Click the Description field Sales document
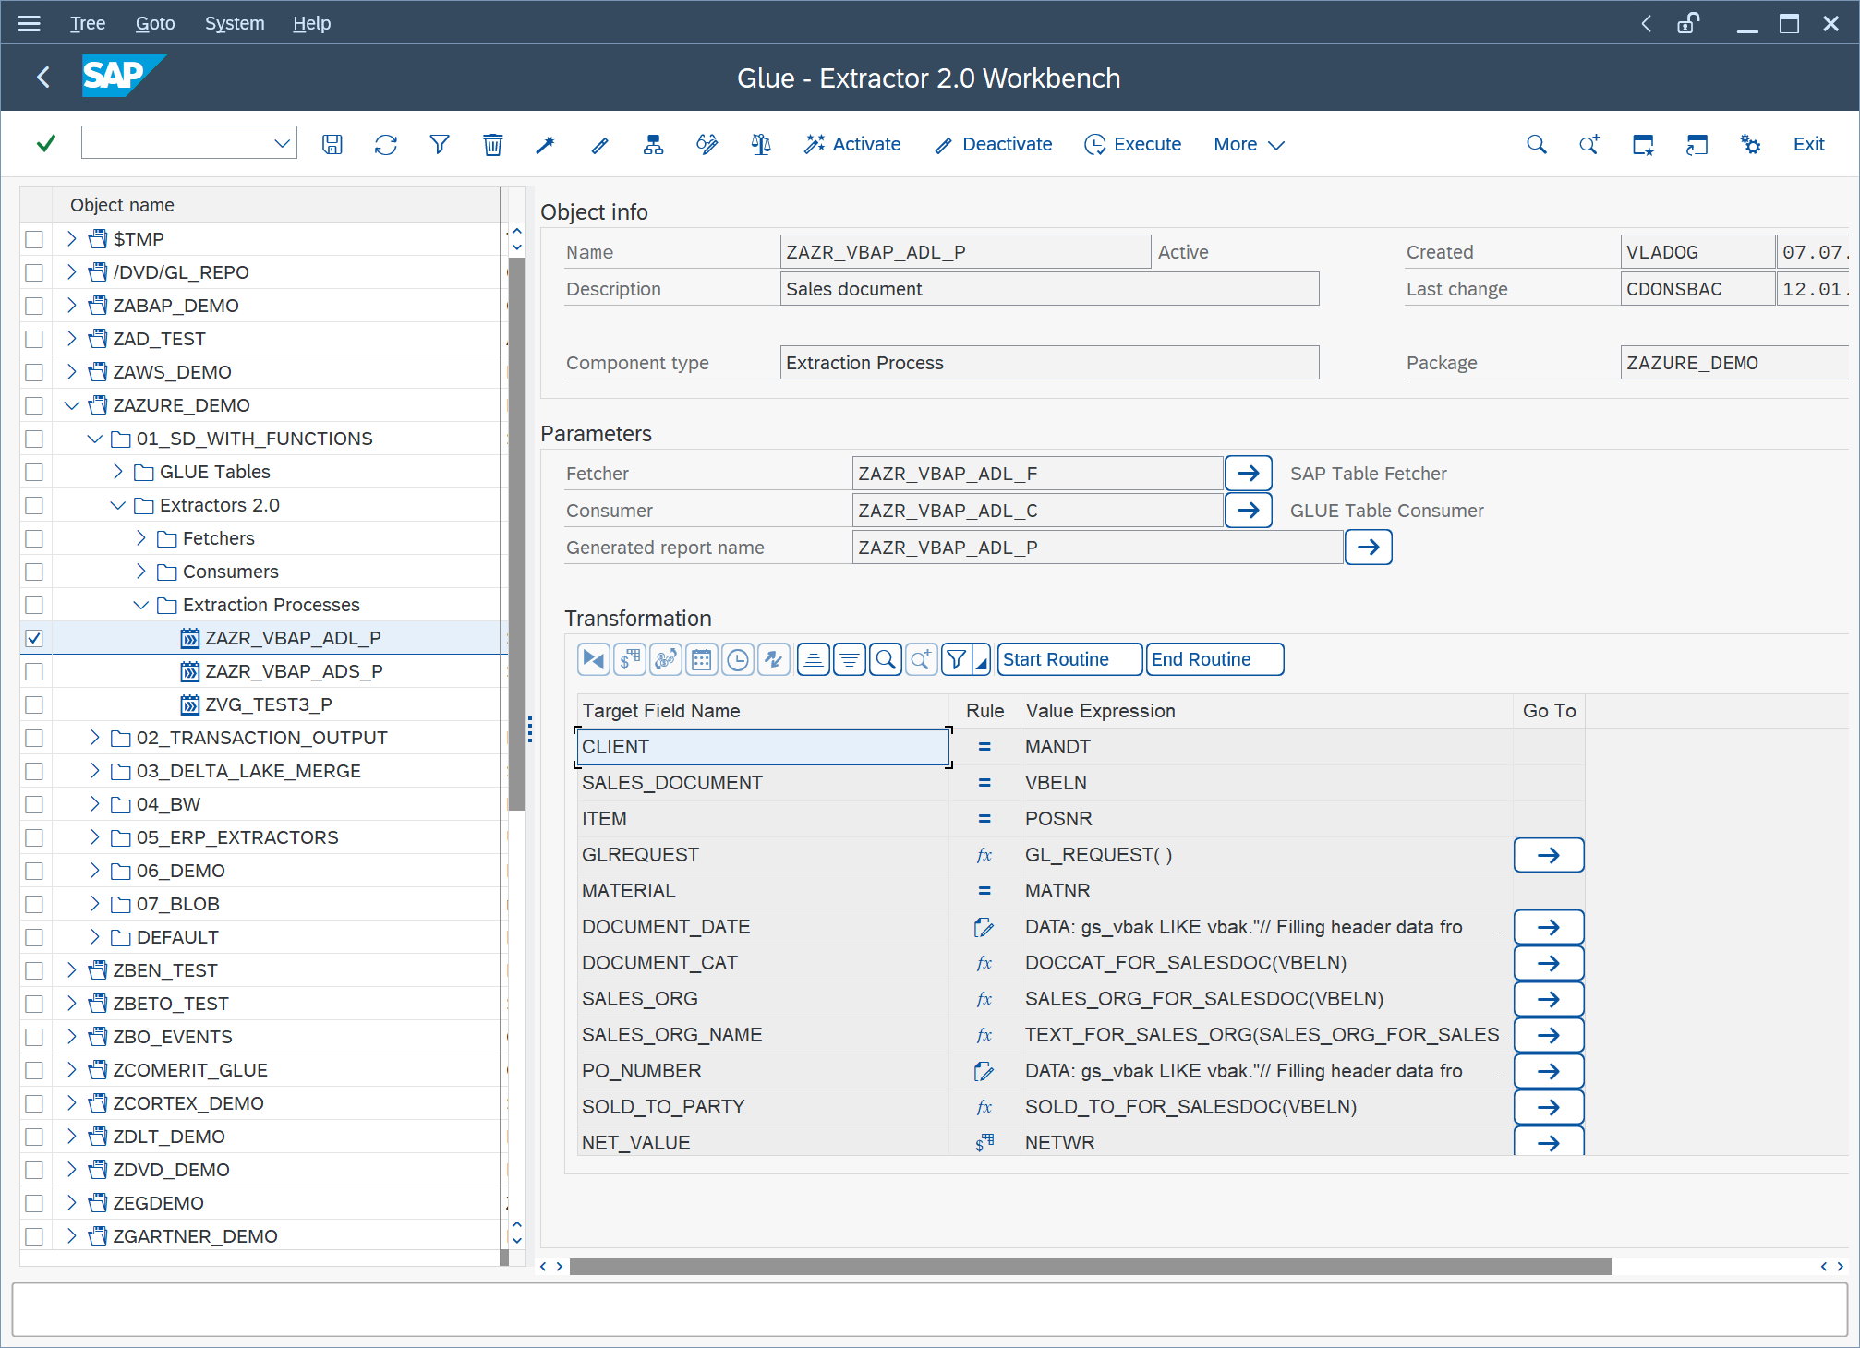This screenshot has height=1348, width=1860. pos(1050,289)
